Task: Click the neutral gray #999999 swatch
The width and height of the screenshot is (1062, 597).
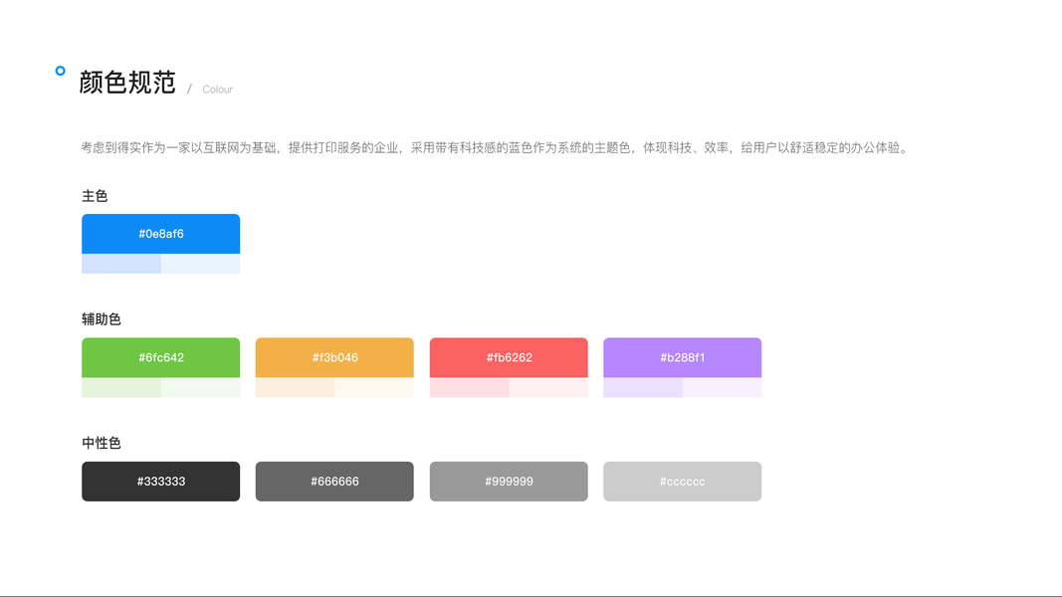Action: pyautogui.click(x=509, y=482)
